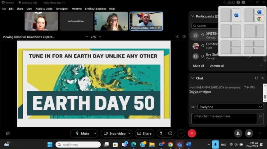Image resolution: width=267 pixels, height=149 pixels.
Task: Click the shared screen view icon
Action: point(184,37)
